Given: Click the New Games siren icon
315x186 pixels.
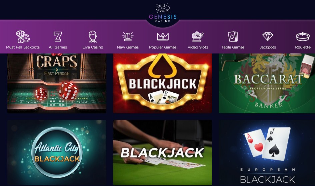Looking at the screenshot, I should [128, 37].
